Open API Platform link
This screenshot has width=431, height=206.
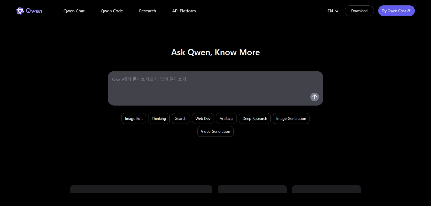(x=184, y=11)
